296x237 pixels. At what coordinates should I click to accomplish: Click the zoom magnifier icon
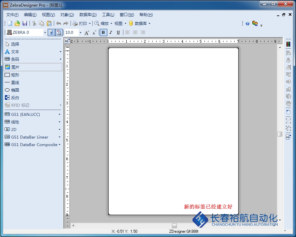coord(97,23)
